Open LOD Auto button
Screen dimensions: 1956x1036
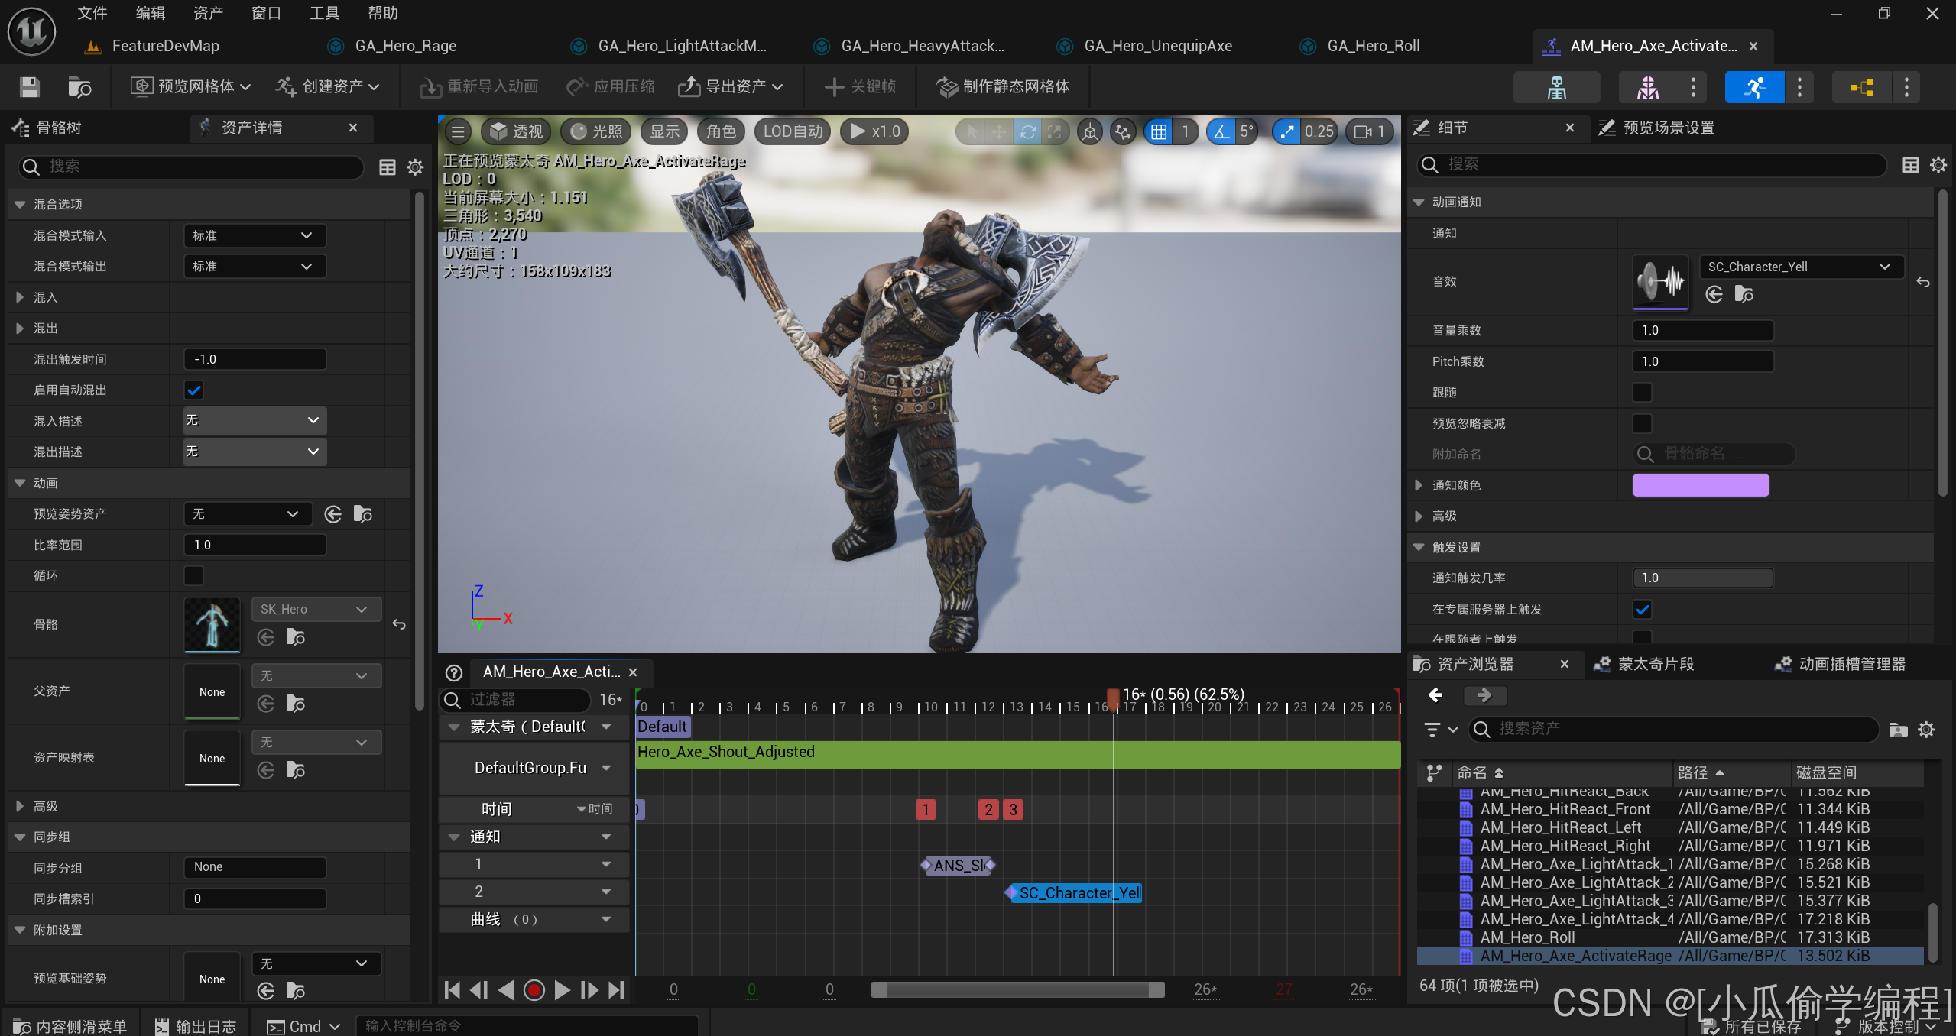click(793, 131)
